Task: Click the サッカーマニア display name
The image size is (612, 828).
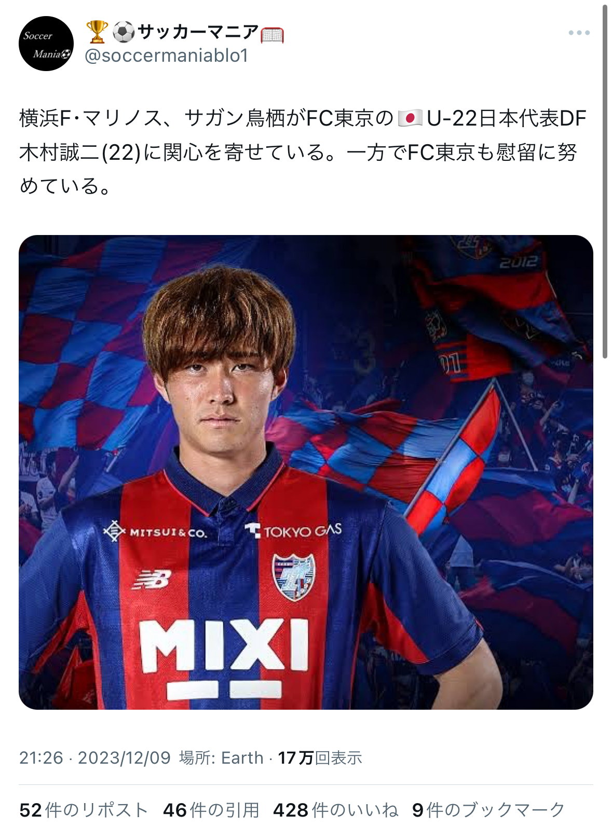Action: pyautogui.click(x=198, y=32)
